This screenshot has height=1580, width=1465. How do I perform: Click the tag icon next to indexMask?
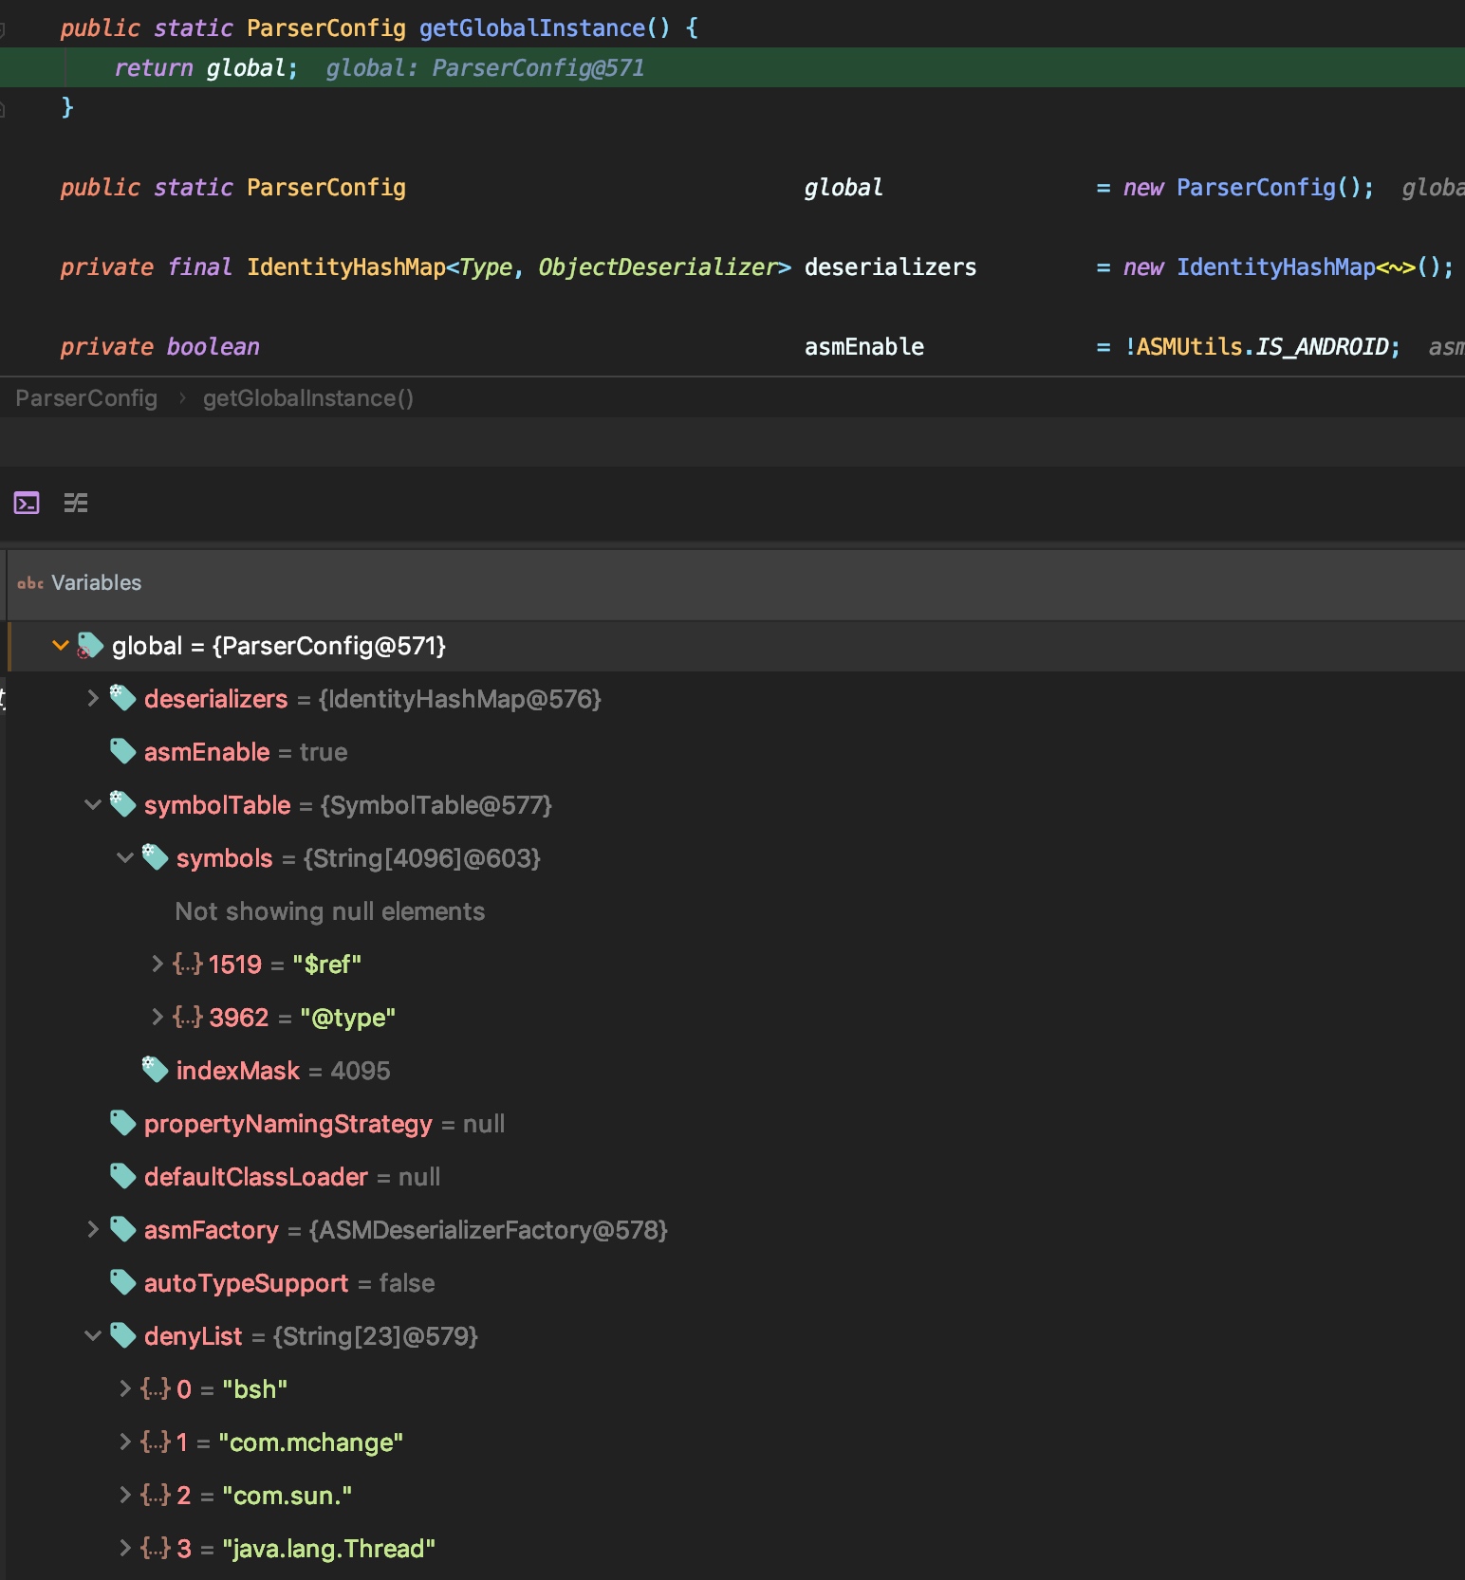155,1070
